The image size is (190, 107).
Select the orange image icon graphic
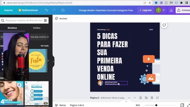[x=151, y=78]
